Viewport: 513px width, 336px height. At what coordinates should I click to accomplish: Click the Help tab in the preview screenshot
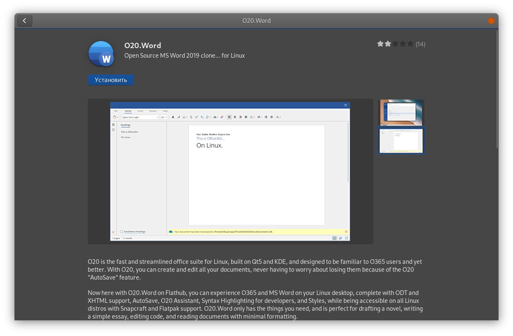pos(165,111)
